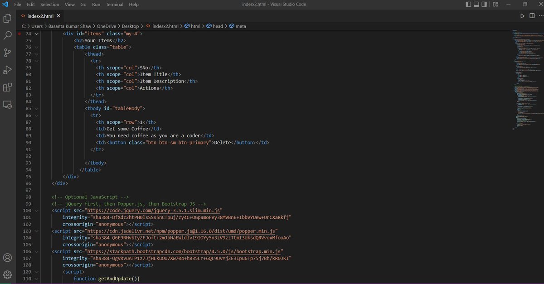
Task: Open the Manage gear icon
Action: [7, 274]
